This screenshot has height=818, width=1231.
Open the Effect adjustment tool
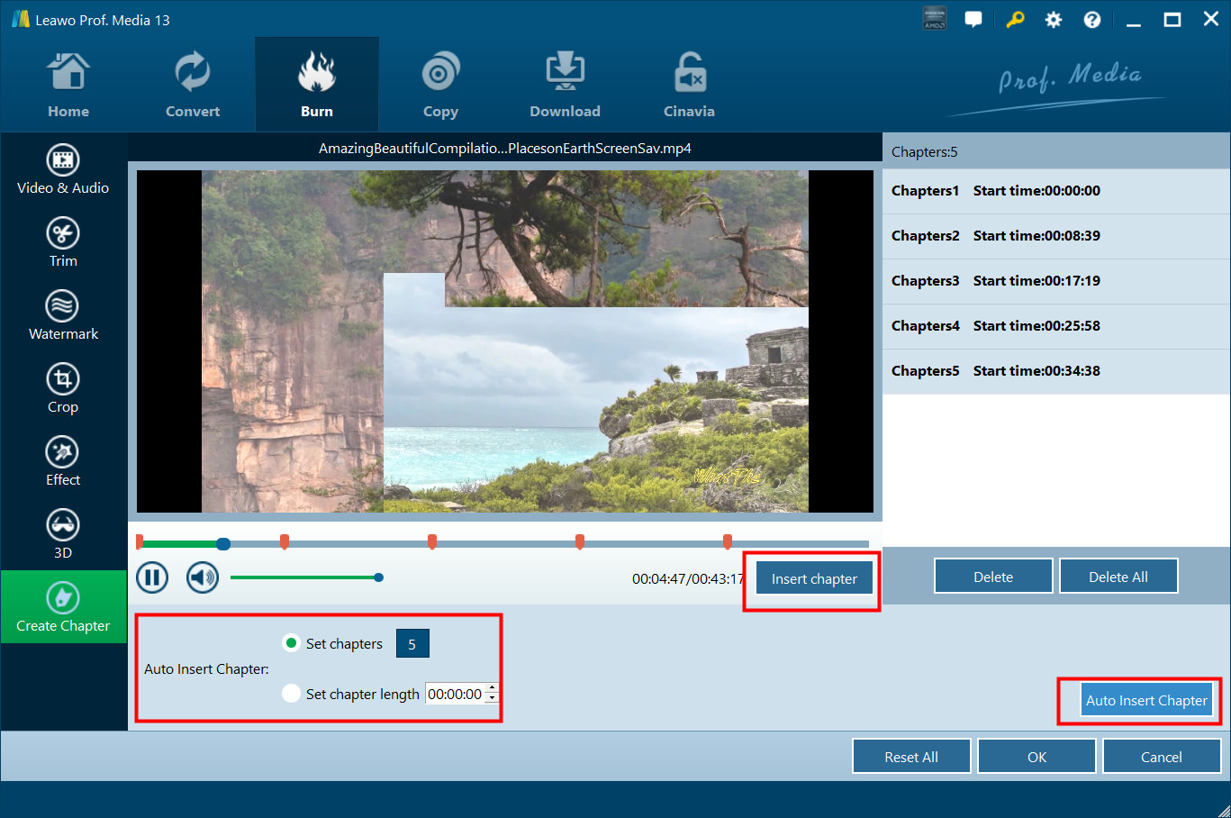click(63, 461)
